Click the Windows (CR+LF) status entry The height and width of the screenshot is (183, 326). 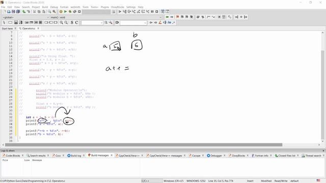pyautogui.click(x=173, y=181)
